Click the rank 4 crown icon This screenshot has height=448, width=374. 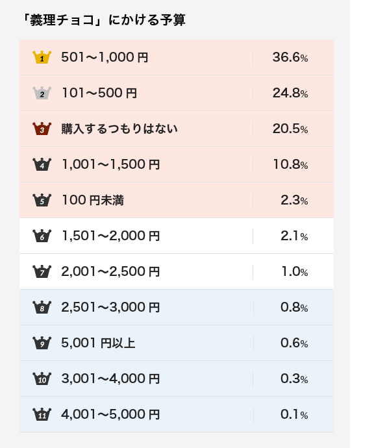click(x=42, y=164)
